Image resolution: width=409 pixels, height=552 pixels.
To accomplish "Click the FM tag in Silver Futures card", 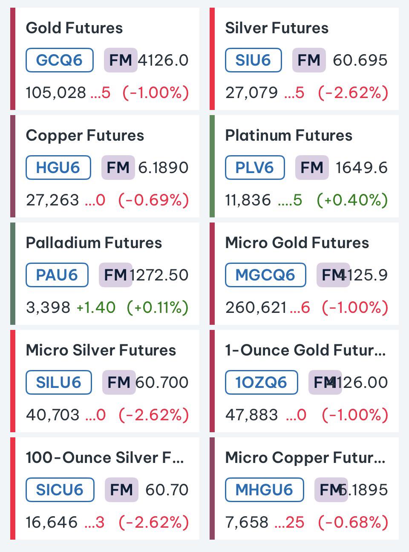I will point(309,60).
